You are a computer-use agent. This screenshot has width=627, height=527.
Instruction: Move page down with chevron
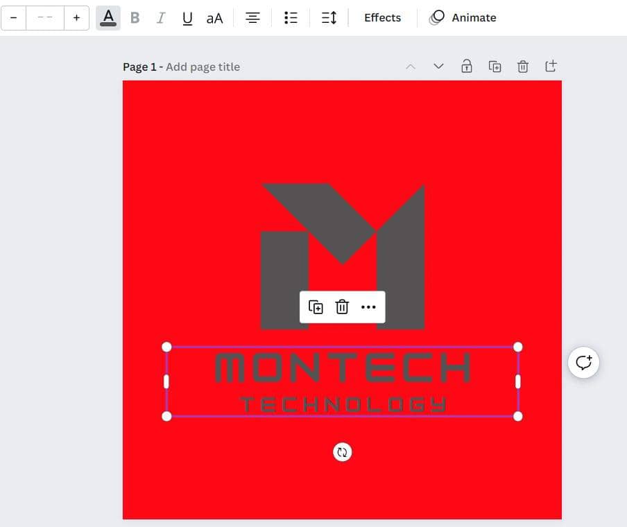[x=438, y=67]
